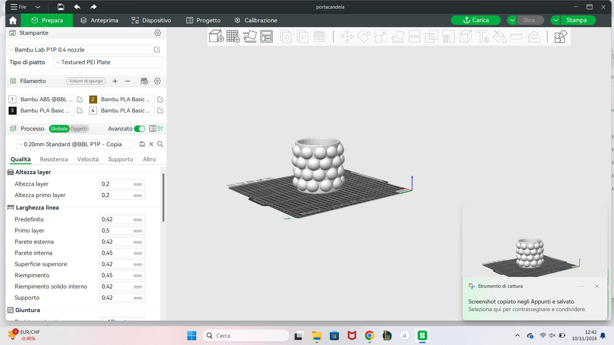This screenshot has height=345, width=614.
Task: Select the Scale tool icon
Action: (381, 37)
